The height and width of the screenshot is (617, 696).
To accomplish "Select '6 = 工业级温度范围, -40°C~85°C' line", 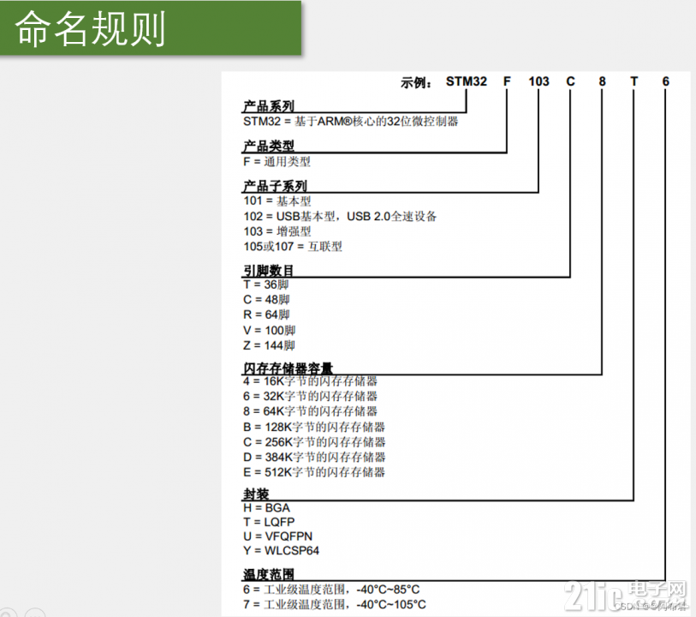I will click(331, 590).
